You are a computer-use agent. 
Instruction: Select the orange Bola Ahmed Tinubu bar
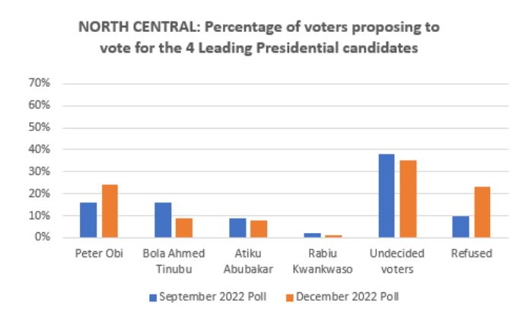(183, 228)
